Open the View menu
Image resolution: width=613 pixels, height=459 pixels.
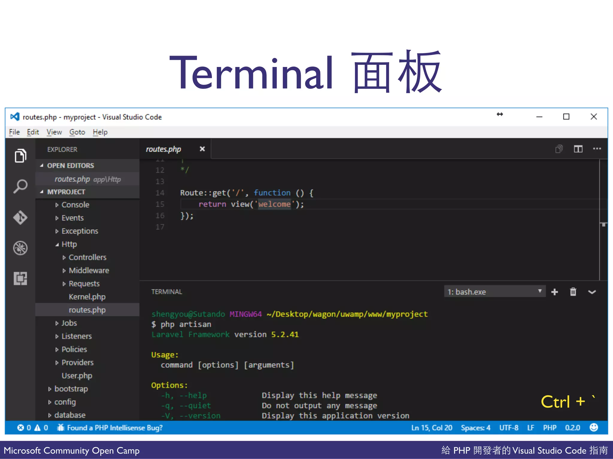(54, 132)
